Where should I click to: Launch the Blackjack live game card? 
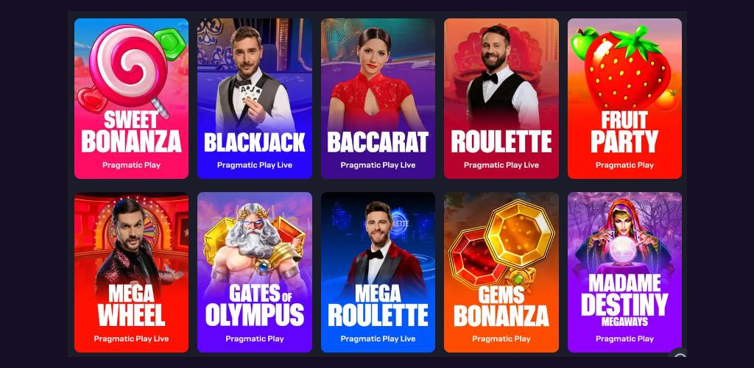click(x=254, y=99)
